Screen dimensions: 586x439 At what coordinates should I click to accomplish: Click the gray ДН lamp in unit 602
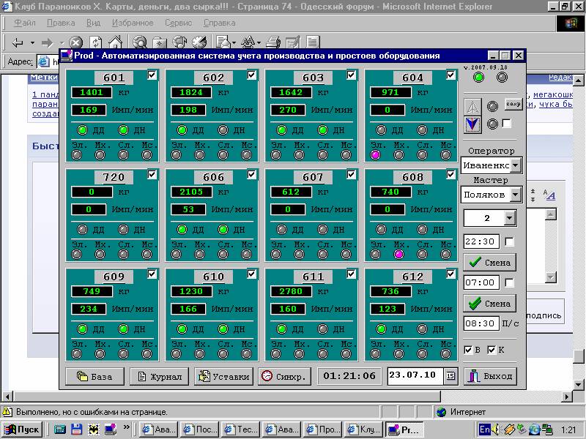pyautogui.click(x=223, y=130)
